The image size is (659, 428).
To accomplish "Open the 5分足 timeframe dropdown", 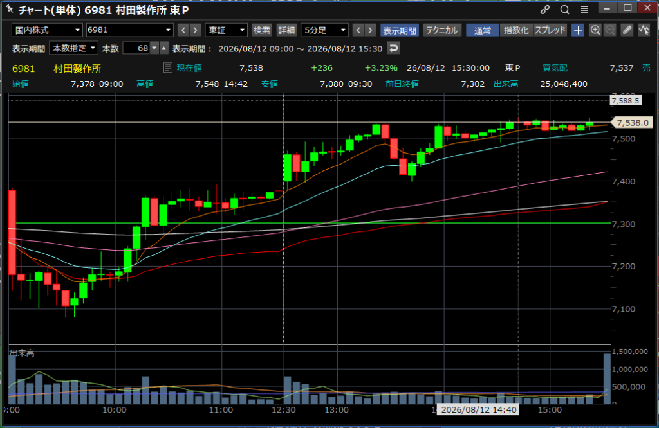I will pos(324,30).
